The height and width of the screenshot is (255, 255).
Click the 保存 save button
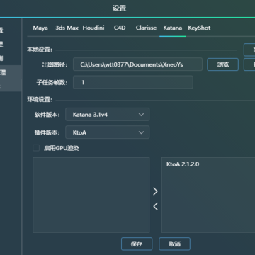pyautogui.click(x=137, y=244)
